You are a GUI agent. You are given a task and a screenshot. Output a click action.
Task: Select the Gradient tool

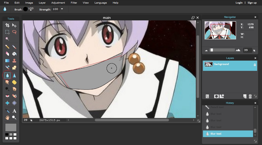(x=7, y=61)
